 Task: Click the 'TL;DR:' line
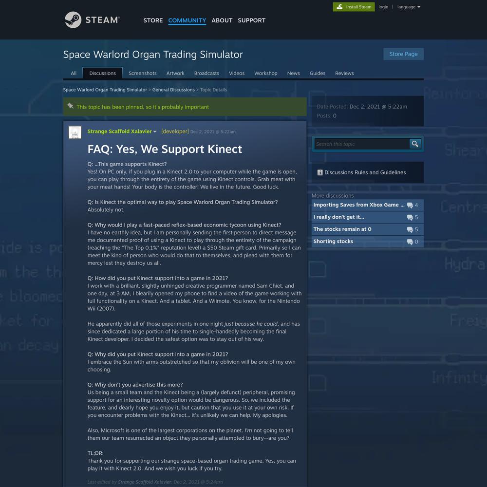(95, 453)
